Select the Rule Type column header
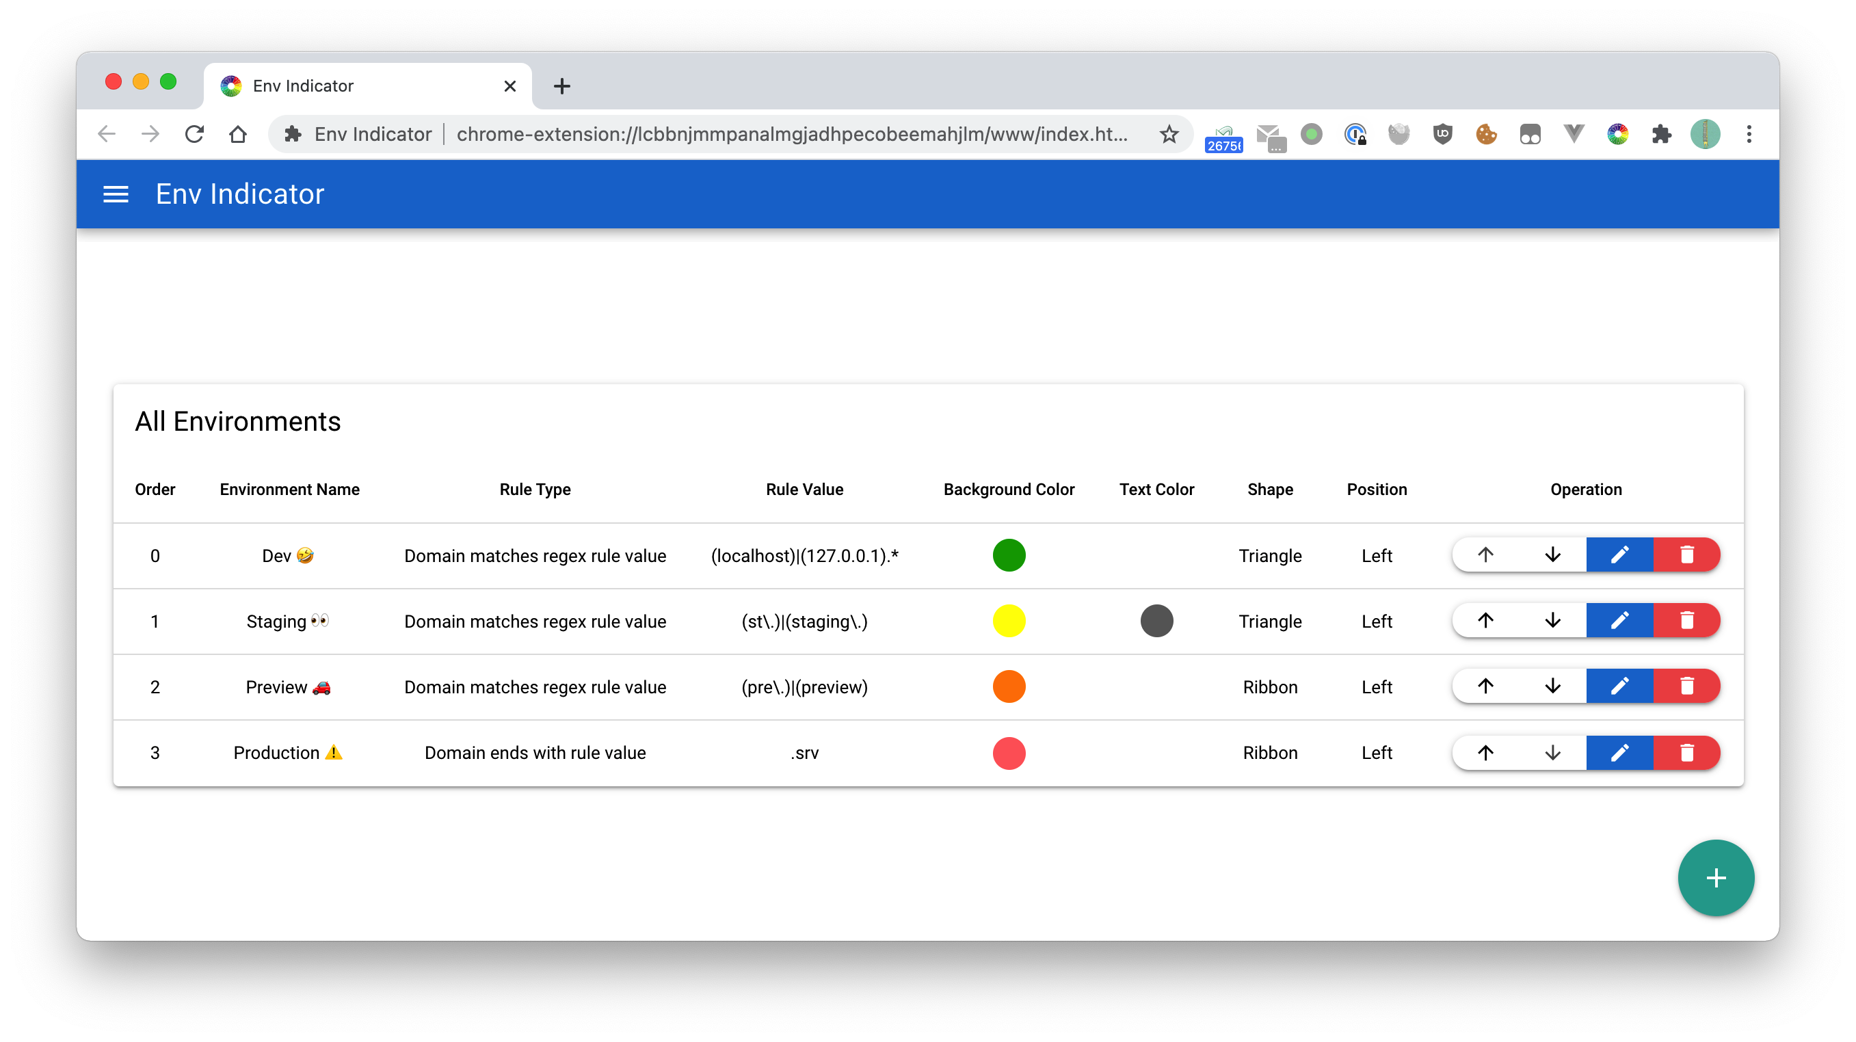The height and width of the screenshot is (1042, 1856). (x=534, y=489)
